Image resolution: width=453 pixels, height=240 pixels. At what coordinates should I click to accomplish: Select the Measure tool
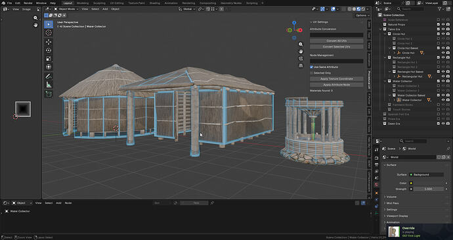pyautogui.click(x=49, y=85)
